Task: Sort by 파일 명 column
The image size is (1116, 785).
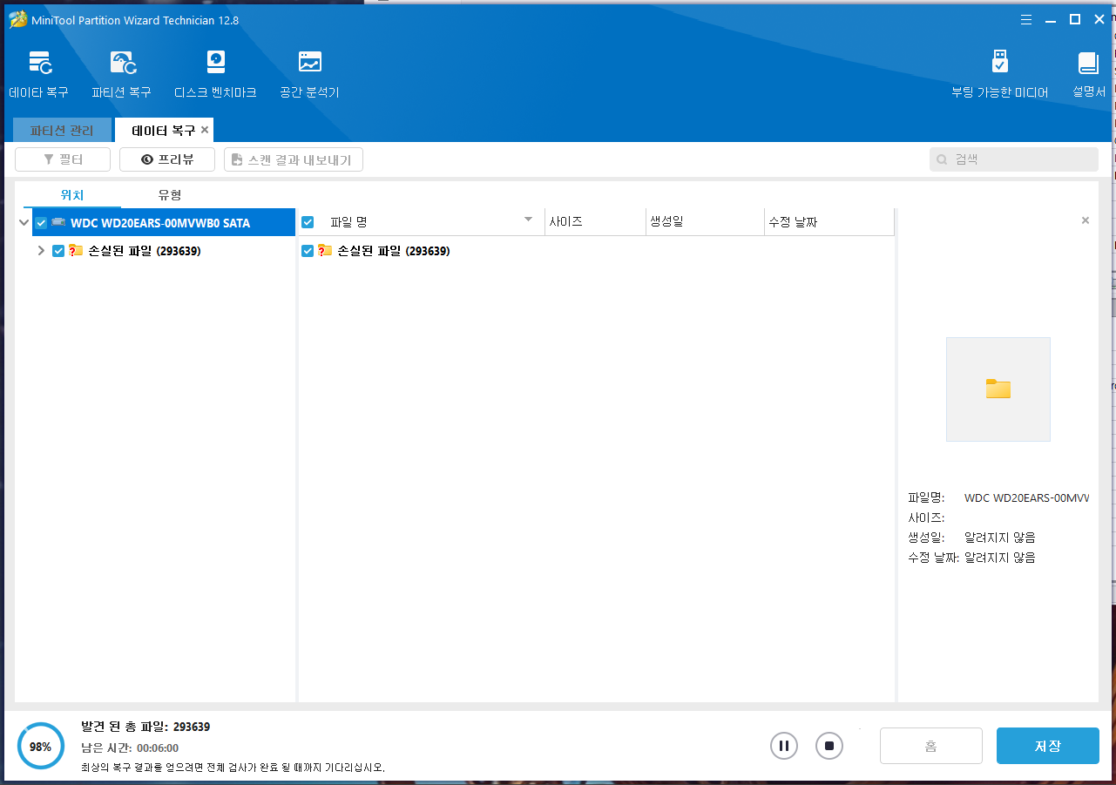Action: 348,222
